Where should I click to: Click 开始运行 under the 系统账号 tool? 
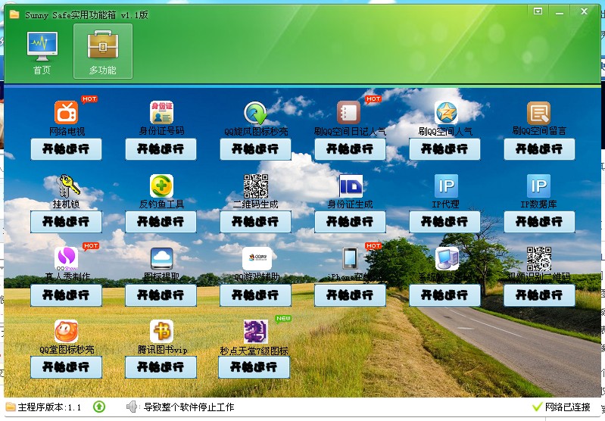[444, 295]
